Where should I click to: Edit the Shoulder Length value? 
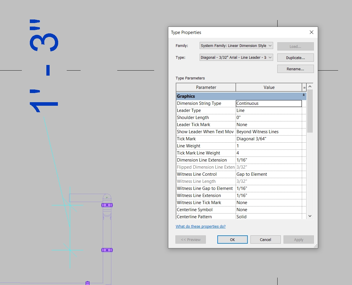pos(269,118)
